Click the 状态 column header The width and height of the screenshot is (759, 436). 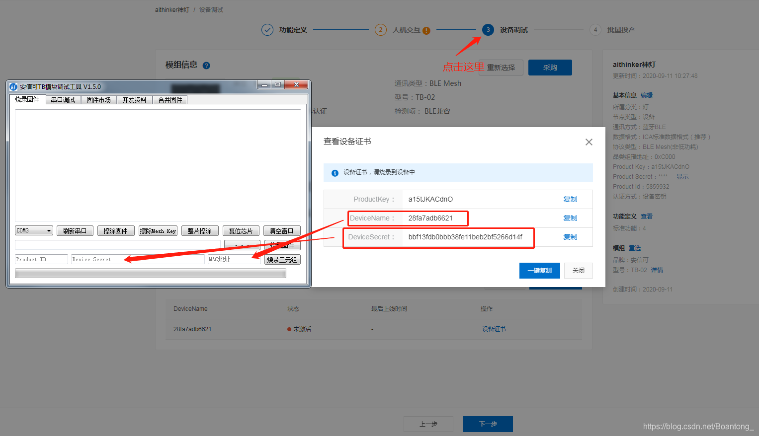click(x=293, y=309)
